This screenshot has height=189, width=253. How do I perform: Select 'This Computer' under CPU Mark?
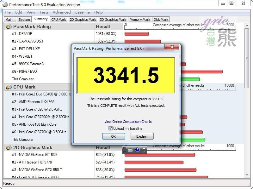point(23,139)
